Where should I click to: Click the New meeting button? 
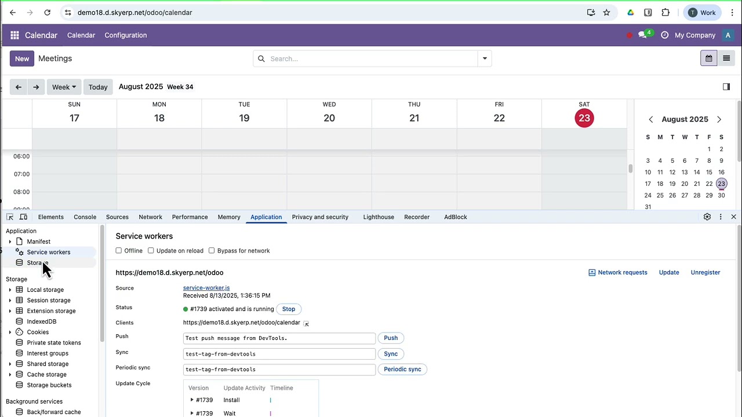click(22, 58)
